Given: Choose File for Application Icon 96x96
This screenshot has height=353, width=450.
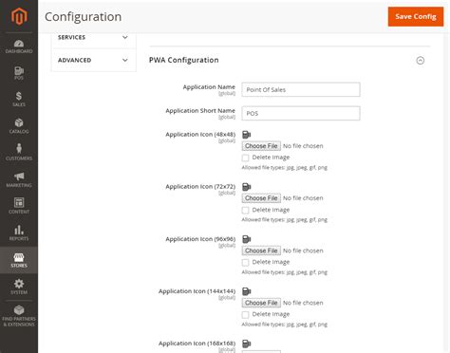Looking at the screenshot, I should pos(261,251).
